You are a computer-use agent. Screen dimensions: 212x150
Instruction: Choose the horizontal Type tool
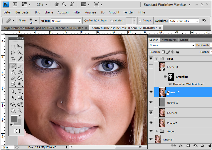click(20, 91)
